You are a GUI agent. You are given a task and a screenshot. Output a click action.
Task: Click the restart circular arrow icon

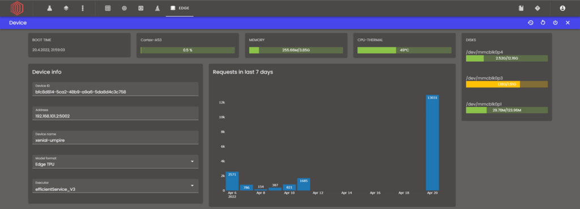click(x=543, y=23)
